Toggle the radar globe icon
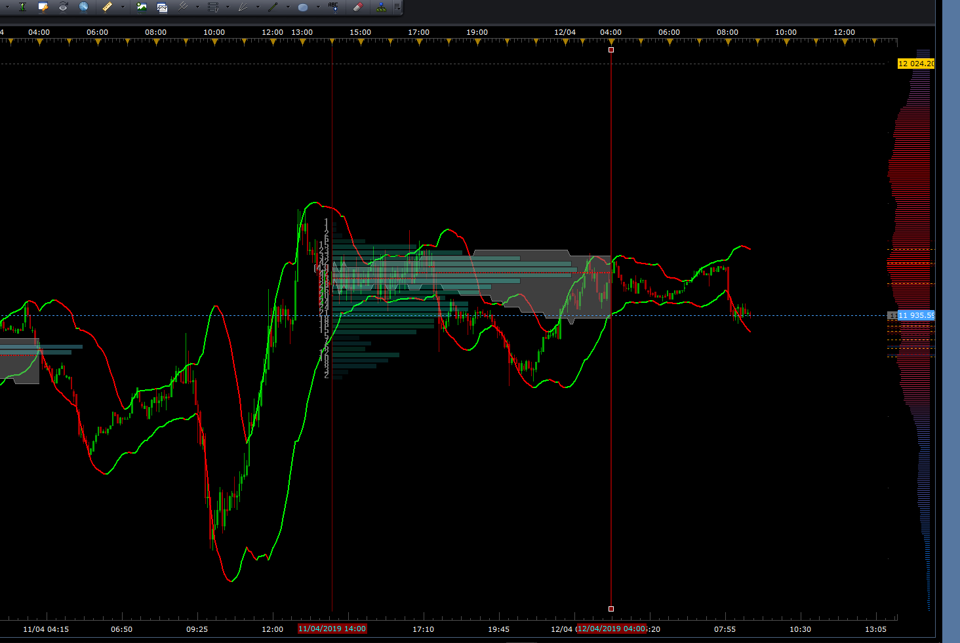Screen dimensions: 960x643 tap(83, 7)
